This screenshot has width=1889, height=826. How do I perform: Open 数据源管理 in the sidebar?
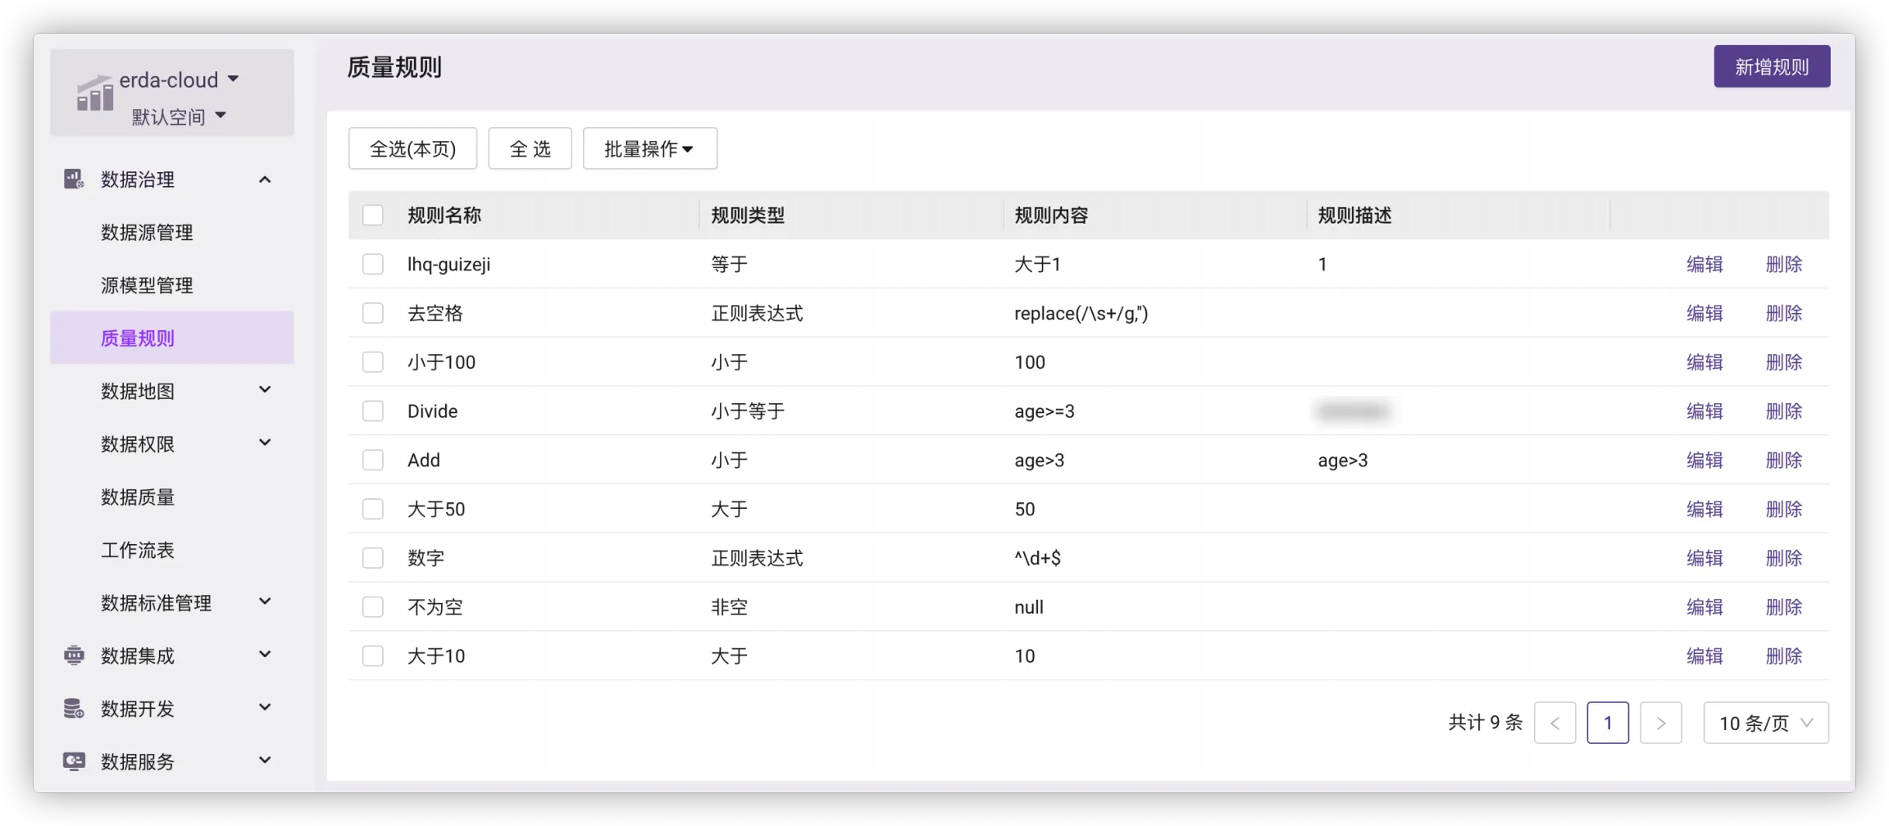tap(147, 233)
